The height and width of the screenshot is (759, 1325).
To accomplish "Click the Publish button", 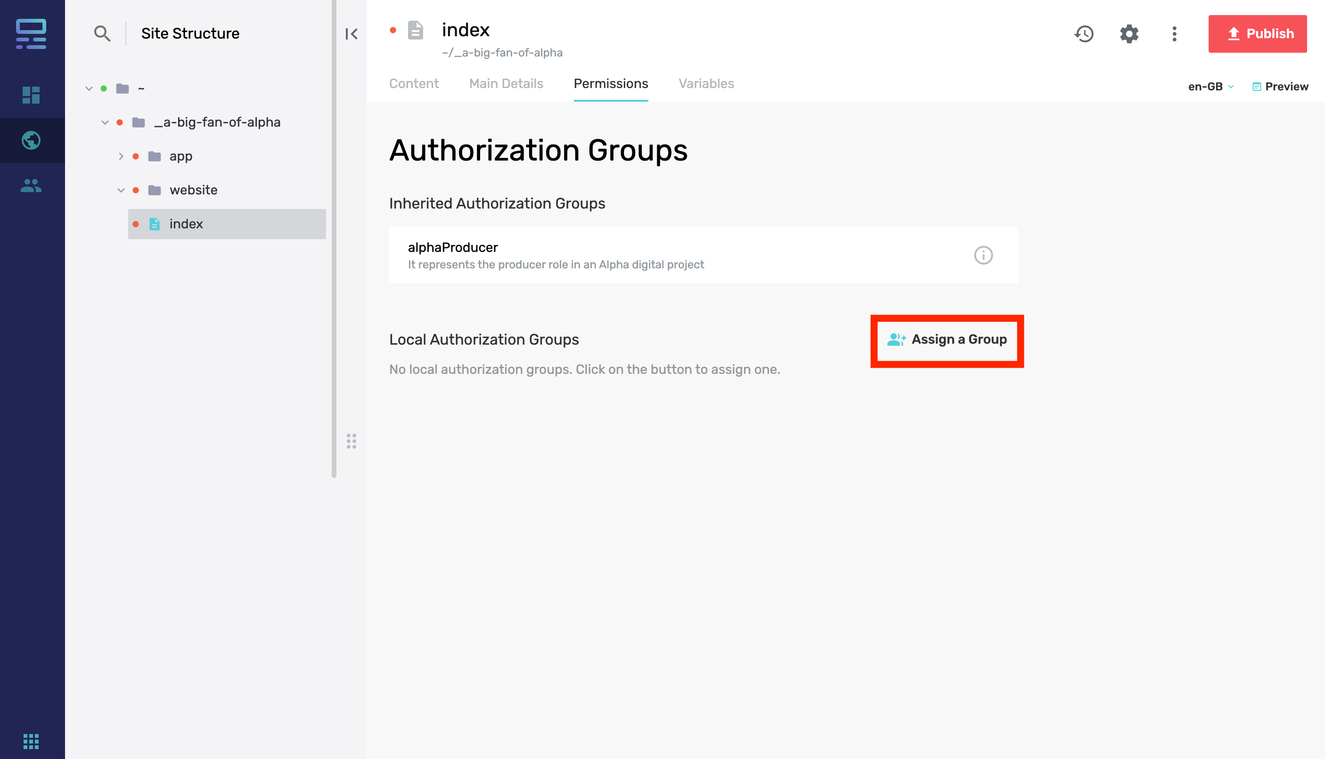I will 1258,34.
